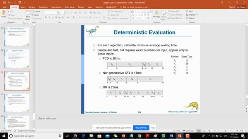The width and height of the screenshot is (248, 139).
Task: Open Layout dropdown
Action: pyautogui.click(x=37, y=11)
